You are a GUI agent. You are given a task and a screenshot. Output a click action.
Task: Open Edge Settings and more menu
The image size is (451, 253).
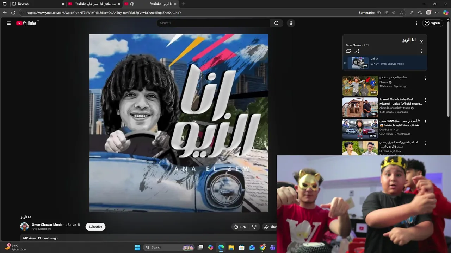[x=437, y=13]
